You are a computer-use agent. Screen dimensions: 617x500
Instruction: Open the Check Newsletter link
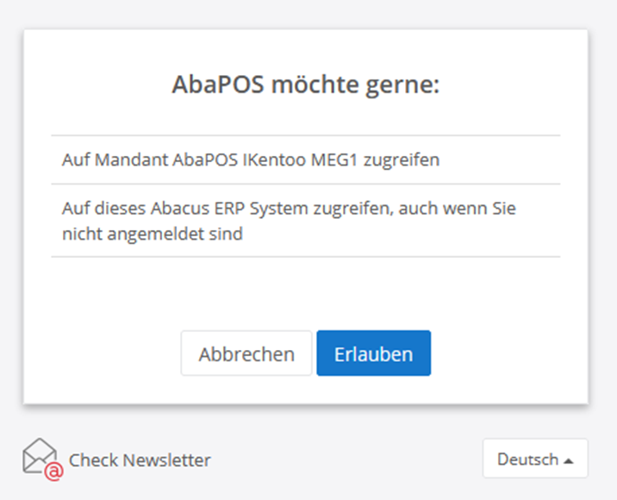point(139,459)
